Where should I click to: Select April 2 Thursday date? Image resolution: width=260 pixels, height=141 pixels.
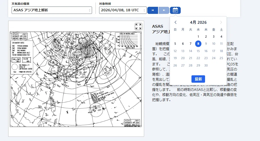(x=206, y=37)
